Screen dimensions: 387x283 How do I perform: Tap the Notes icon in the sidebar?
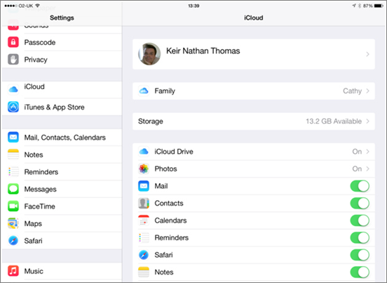[x=13, y=154]
